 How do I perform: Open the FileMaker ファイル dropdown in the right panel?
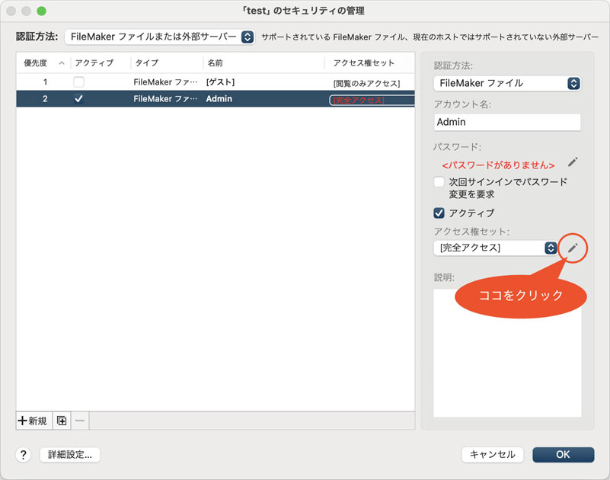click(507, 83)
